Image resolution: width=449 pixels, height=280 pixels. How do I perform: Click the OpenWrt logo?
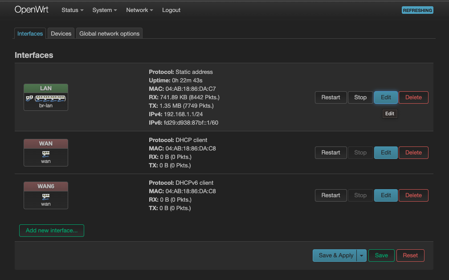tap(32, 10)
